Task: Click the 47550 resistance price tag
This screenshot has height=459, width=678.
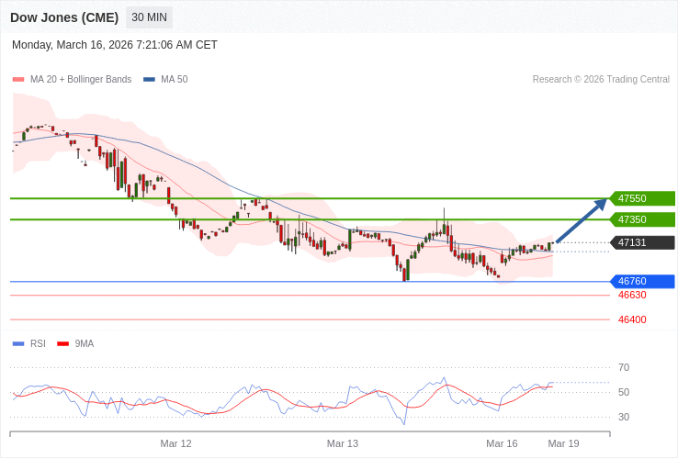Action: point(642,198)
